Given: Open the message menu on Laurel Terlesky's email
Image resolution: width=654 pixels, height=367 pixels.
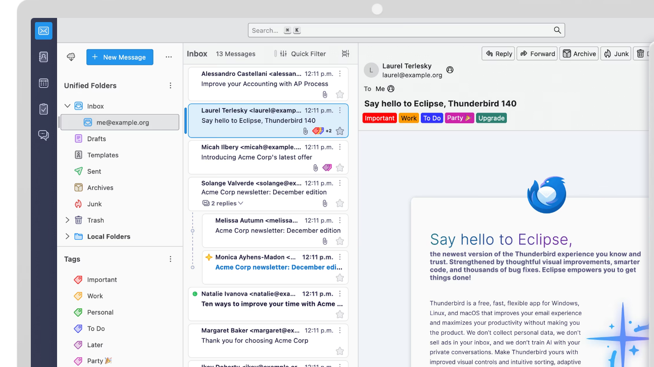Looking at the screenshot, I should (340, 110).
